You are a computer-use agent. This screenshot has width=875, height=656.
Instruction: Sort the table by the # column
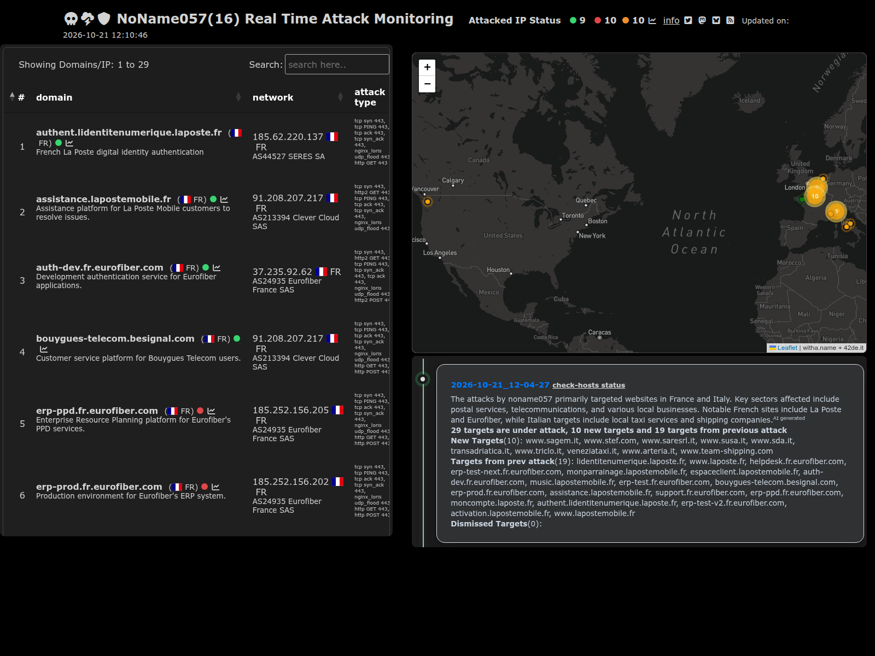pos(17,97)
